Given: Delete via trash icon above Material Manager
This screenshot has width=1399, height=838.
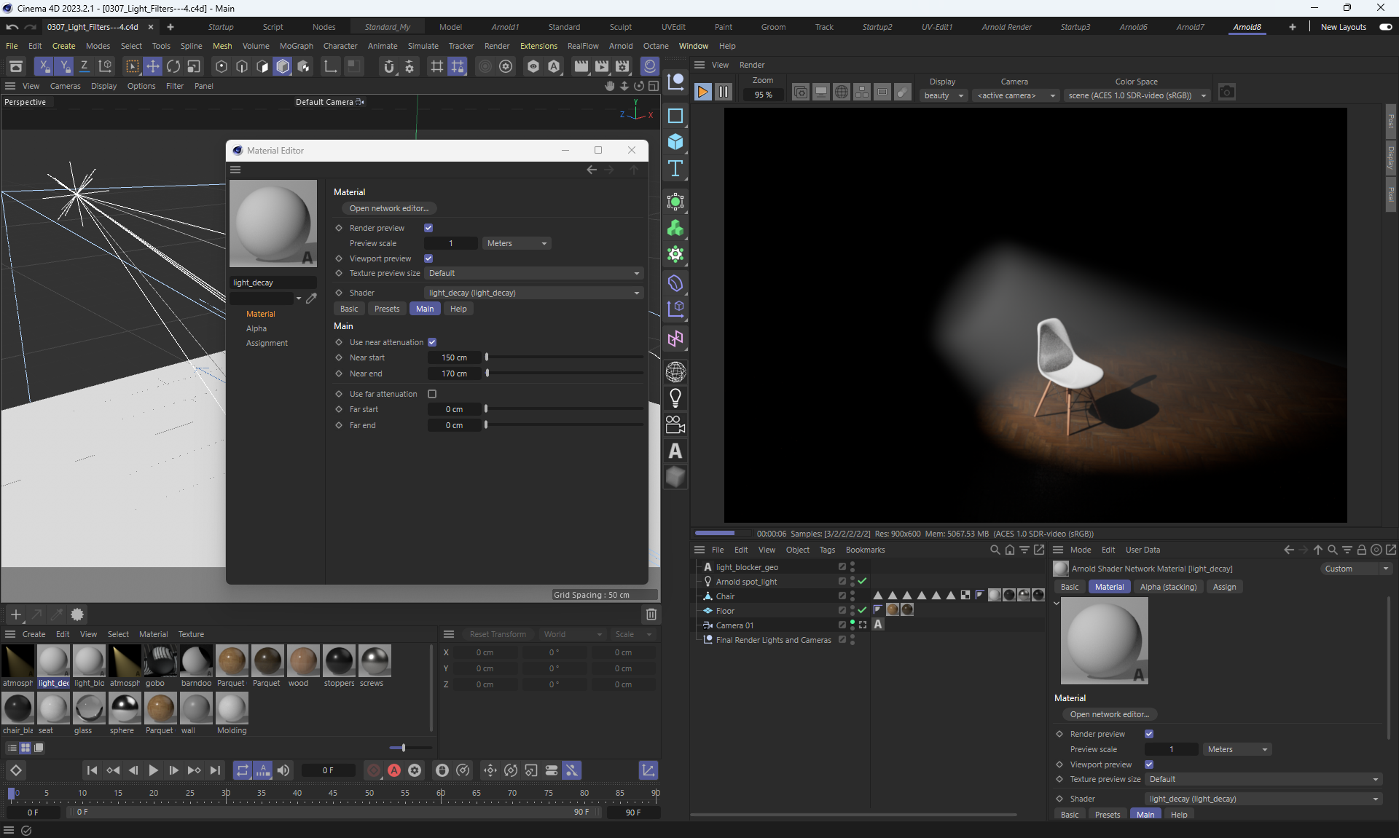Looking at the screenshot, I should (651, 614).
